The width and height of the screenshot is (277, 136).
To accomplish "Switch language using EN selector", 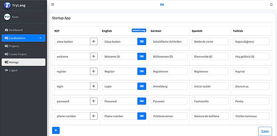I will (x=162, y=5).
